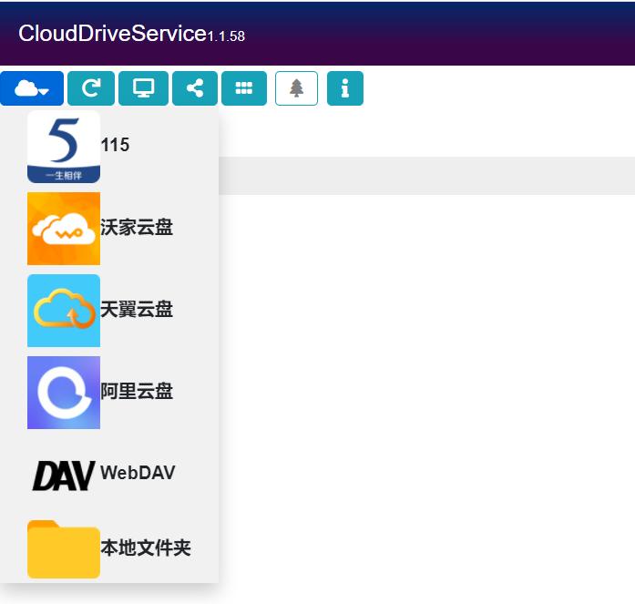
Task: Click the 沃家云盘 orange cloud icon
Action: tap(64, 228)
